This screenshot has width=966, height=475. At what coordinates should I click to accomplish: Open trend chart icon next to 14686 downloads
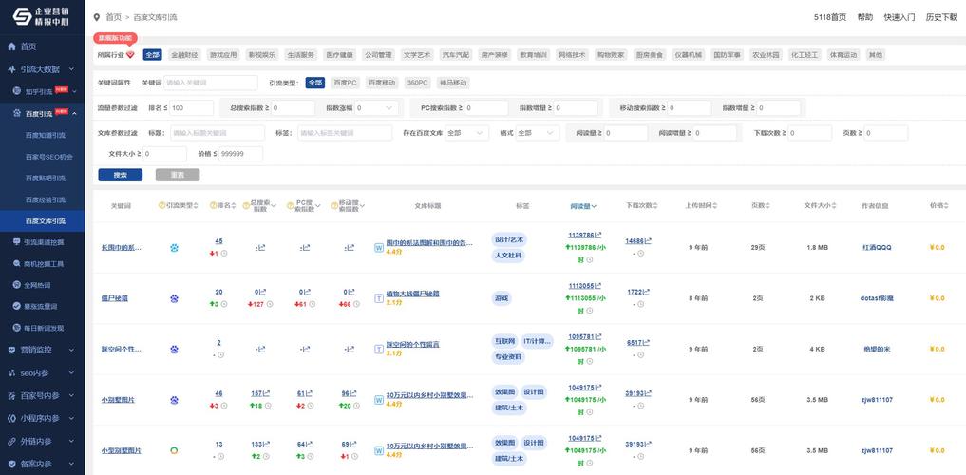tap(648, 241)
